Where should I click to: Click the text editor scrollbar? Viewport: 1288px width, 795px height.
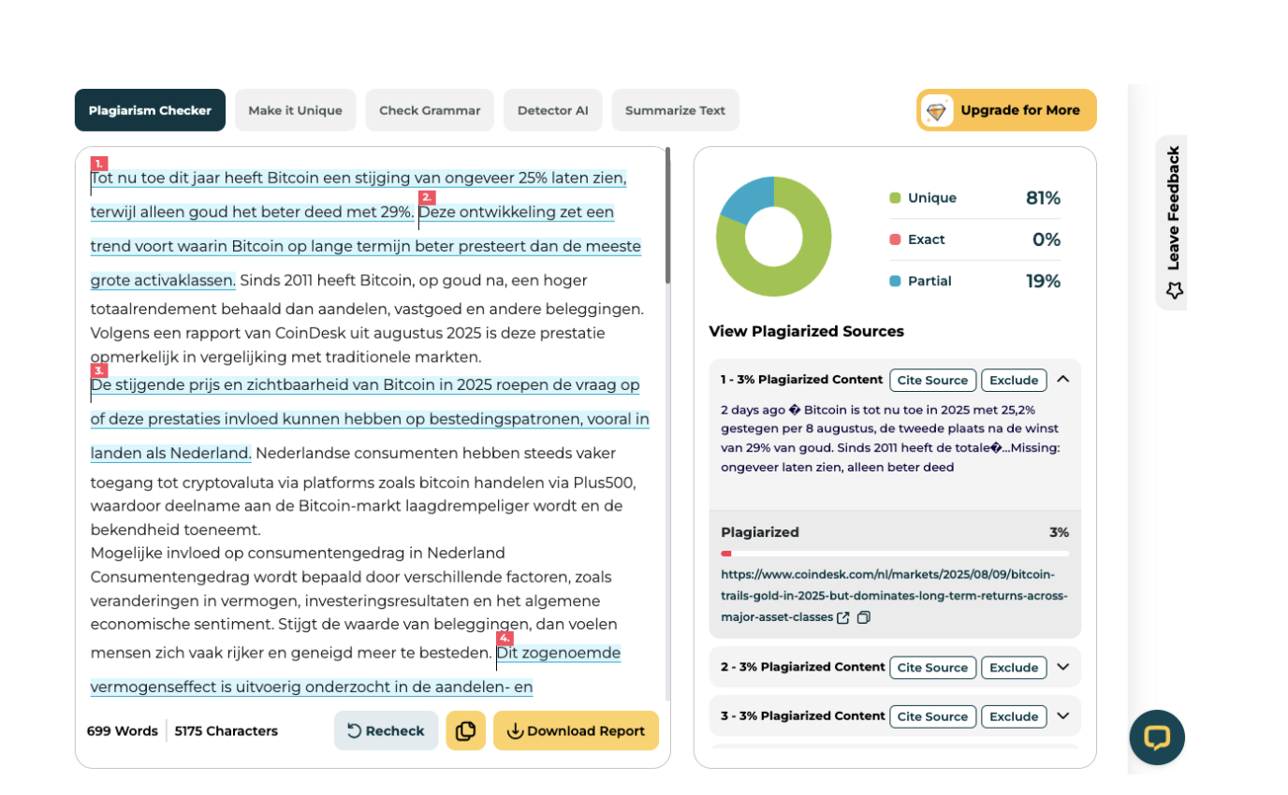click(667, 215)
